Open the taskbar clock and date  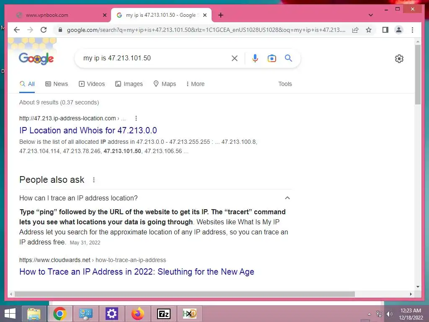pos(411,314)
